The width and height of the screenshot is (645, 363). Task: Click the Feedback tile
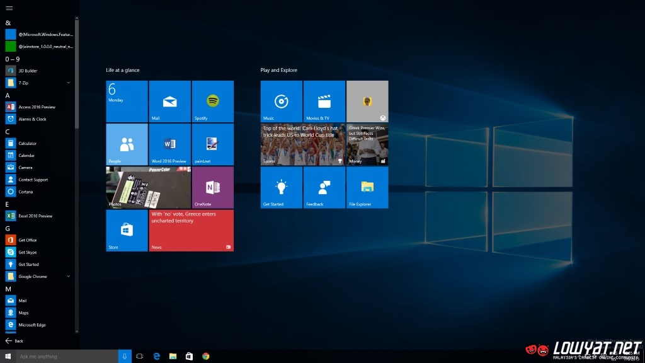[x=324, y=187]
